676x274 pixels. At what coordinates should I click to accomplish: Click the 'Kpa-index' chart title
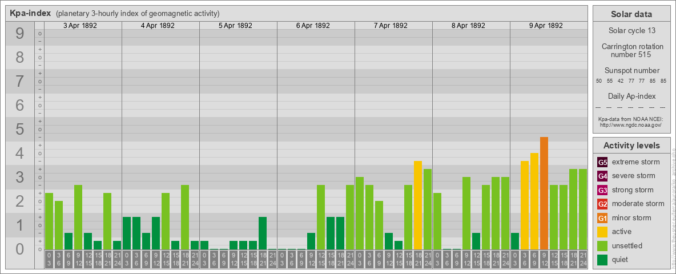pyautogui.click(x=30, y=13)
